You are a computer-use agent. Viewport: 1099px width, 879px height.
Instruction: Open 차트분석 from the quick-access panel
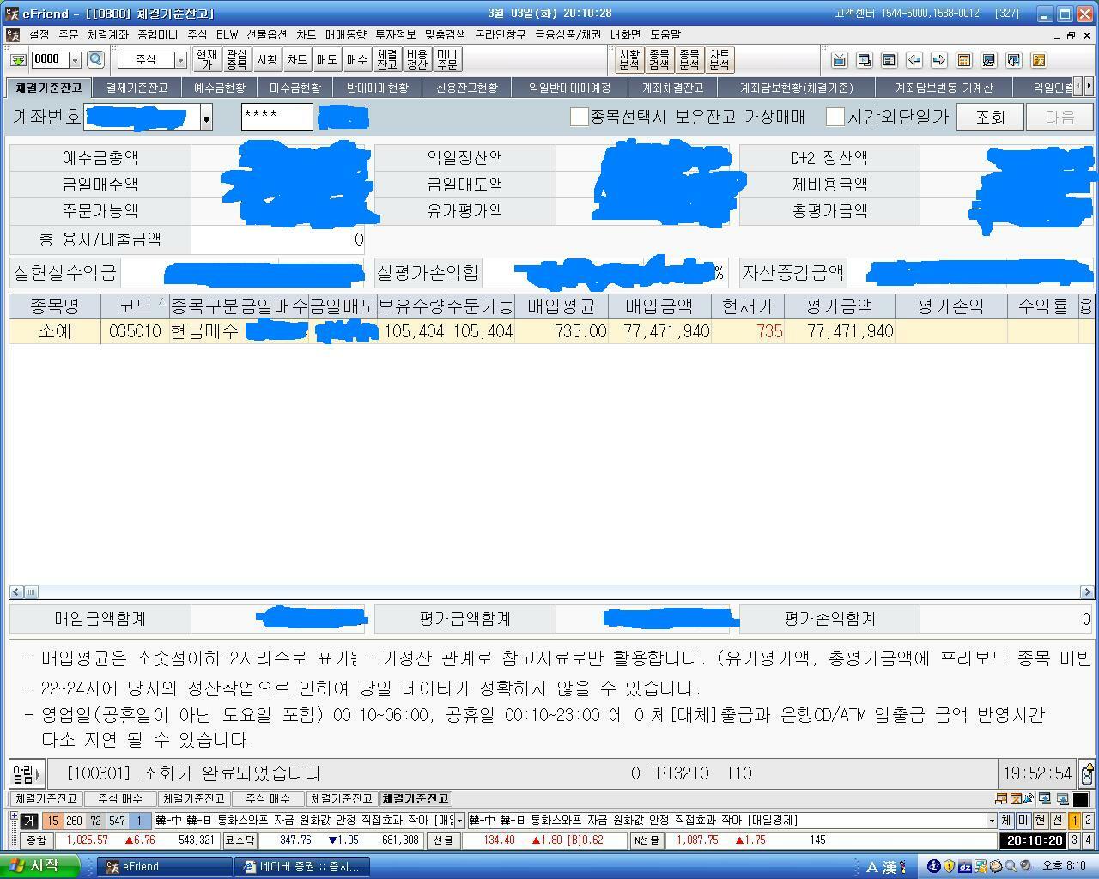[720, 58]
